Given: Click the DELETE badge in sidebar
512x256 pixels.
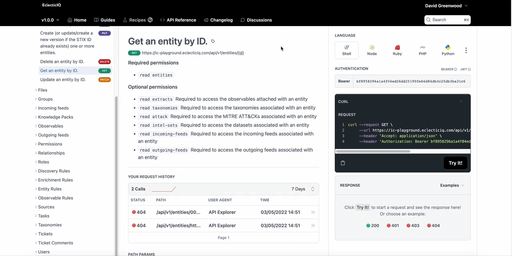Looking at the screenshot, I should 104,62.
